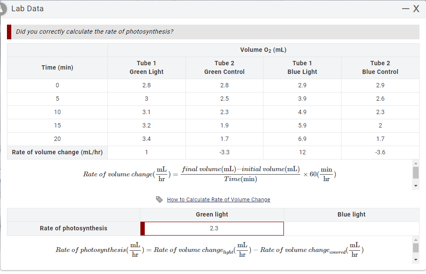Image resolution: width=426 pixels, height=274 pixels.
Task: Click the minimize icon in the title bar
Action: click(405, 8)
